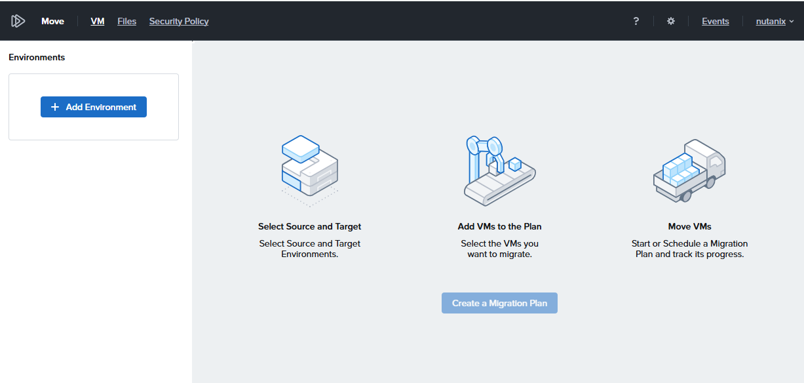Click the 'Start or Schedule a Migration Plan' description
804x383 pixels.
(689, 249)
